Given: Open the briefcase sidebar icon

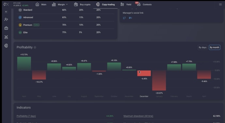Looking at the screenshot, I should click(x=6, y=28).
